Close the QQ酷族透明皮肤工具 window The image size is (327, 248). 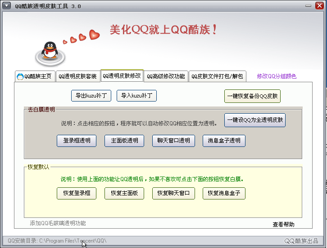319,6
